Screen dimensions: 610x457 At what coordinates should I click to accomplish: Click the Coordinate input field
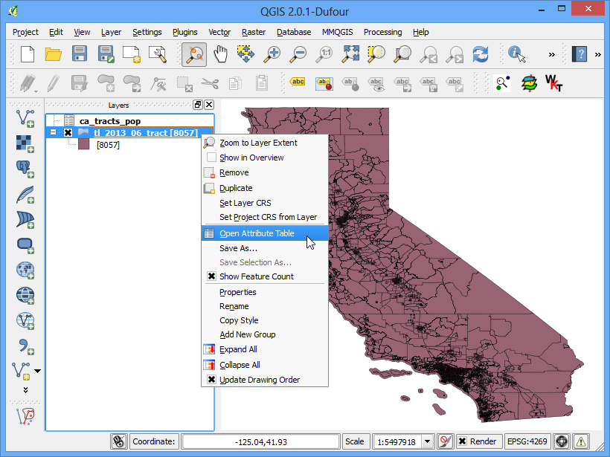pyautogui.click(x=260, y=442)
